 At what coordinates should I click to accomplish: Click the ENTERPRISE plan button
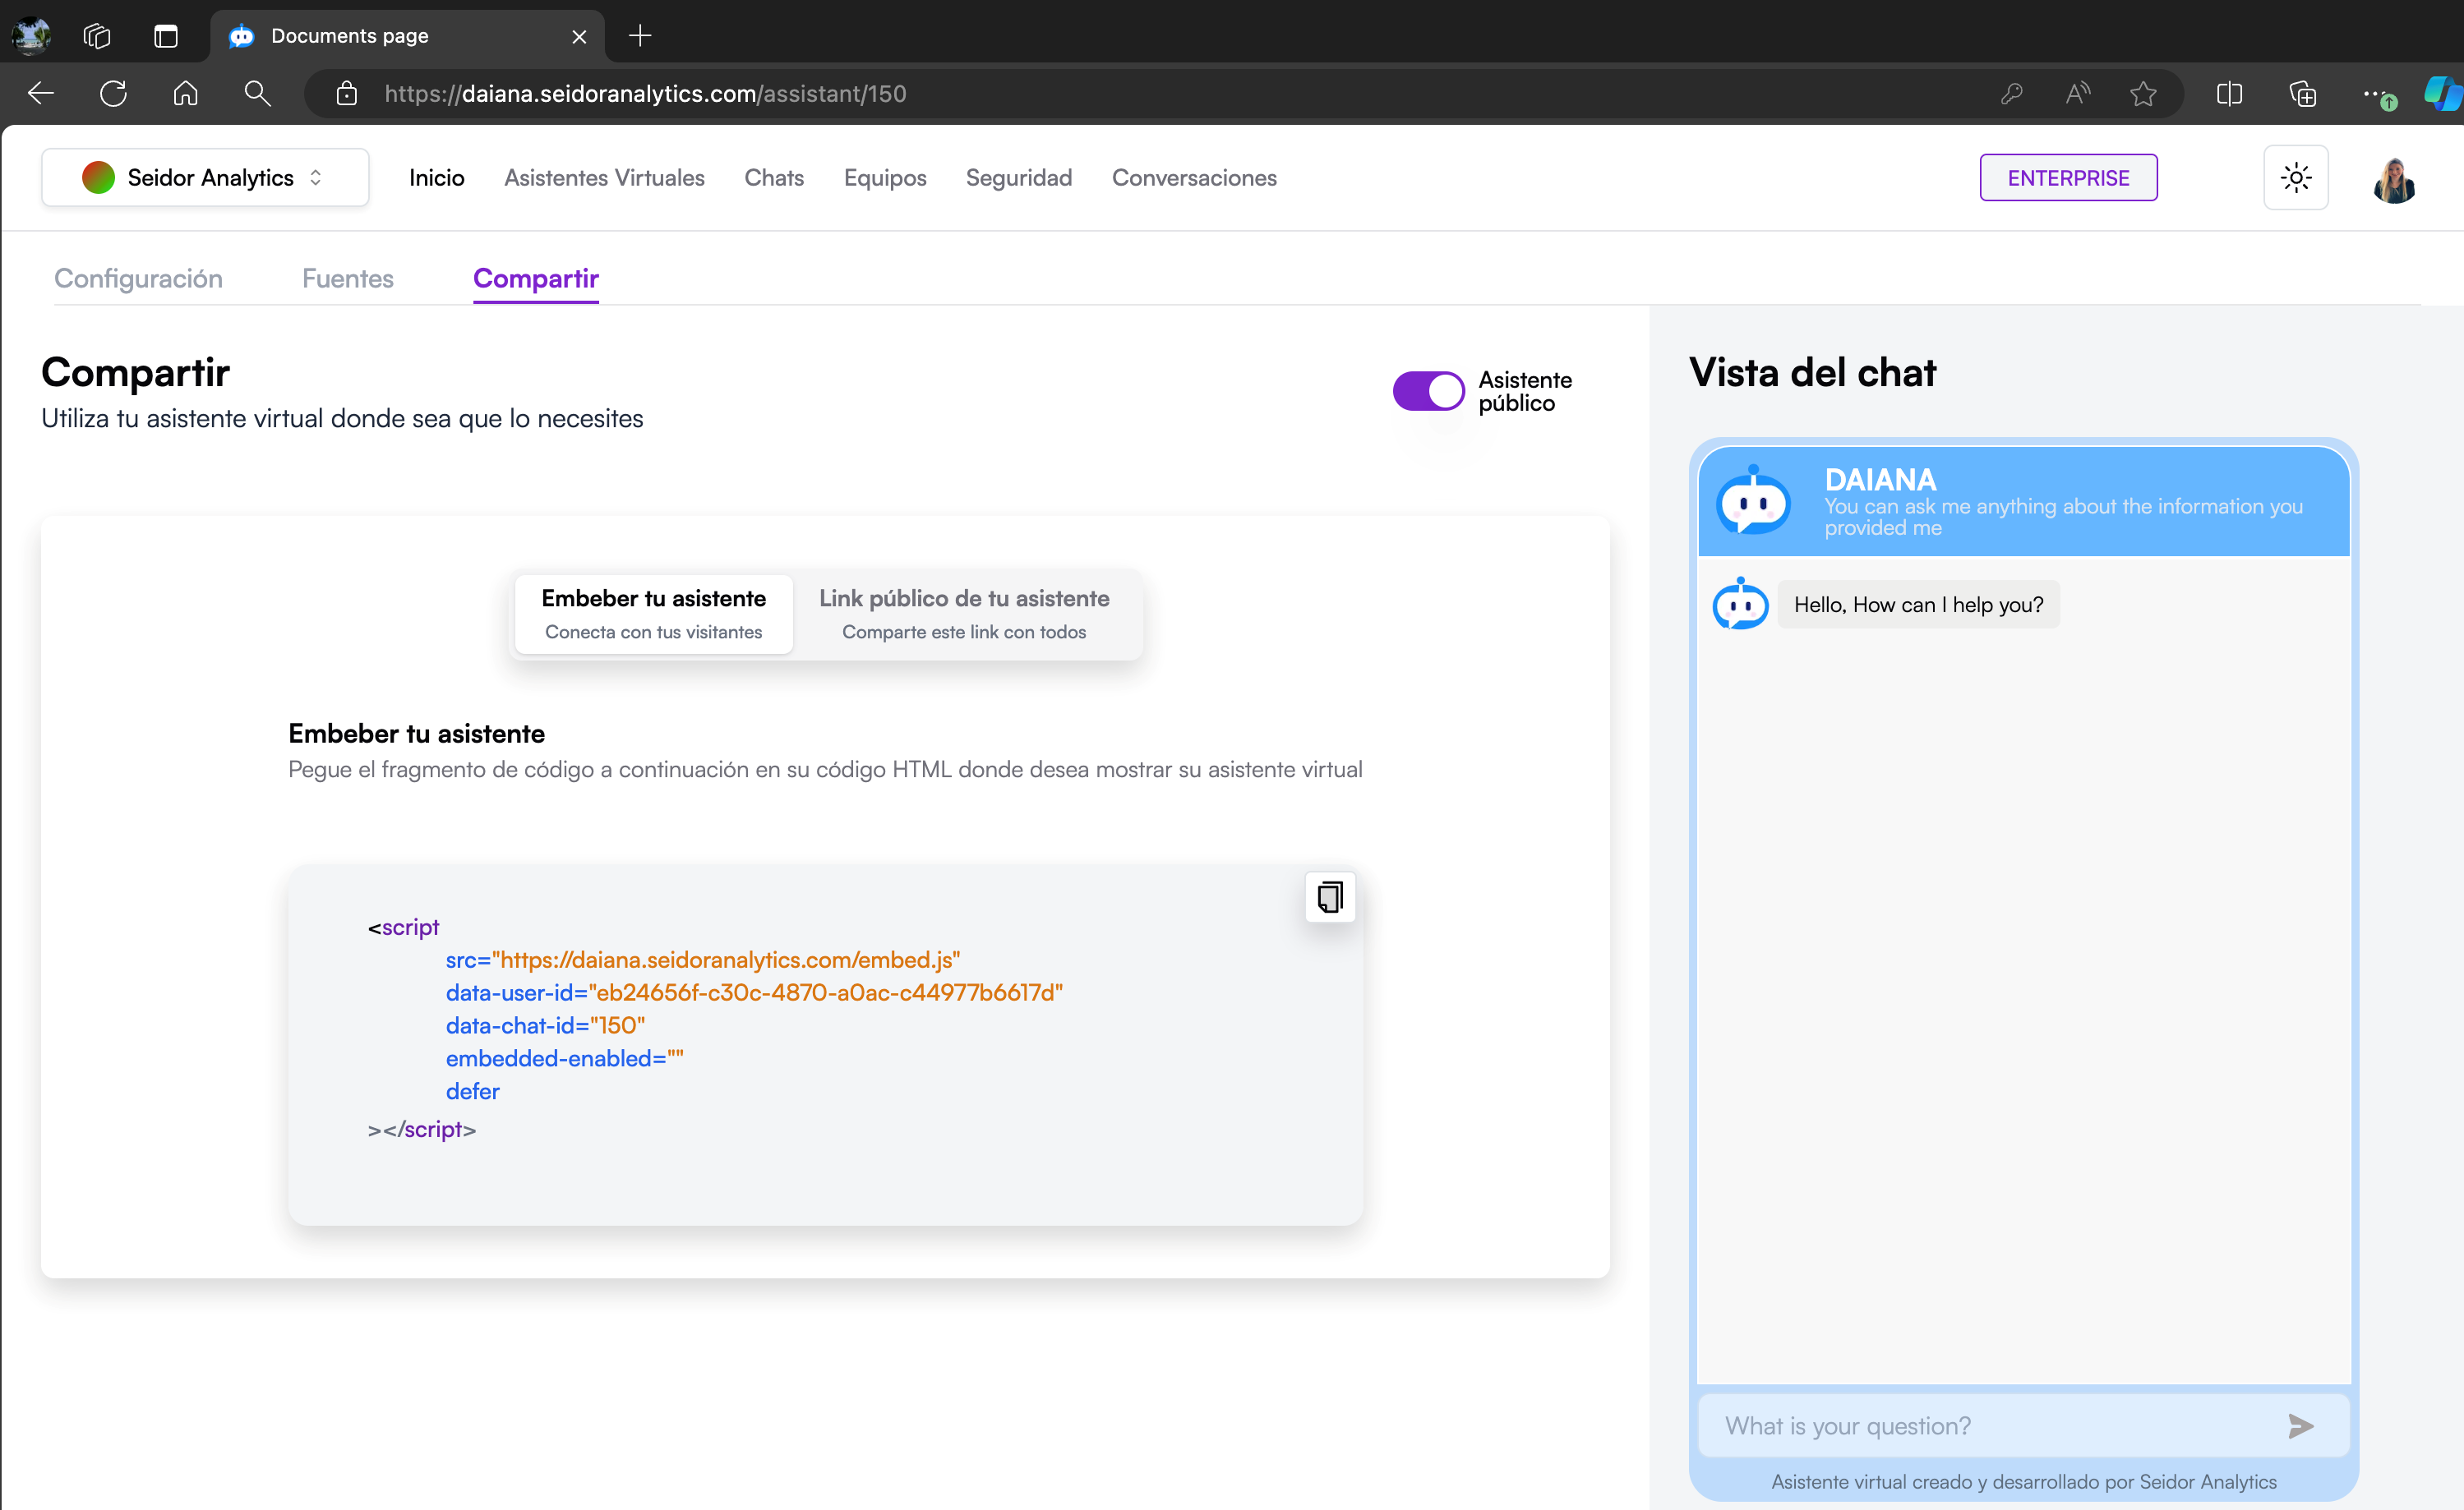coord(2067,178)
